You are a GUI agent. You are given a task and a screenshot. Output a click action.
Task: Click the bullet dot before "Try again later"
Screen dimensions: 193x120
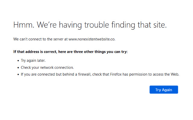tap(18, 61)
